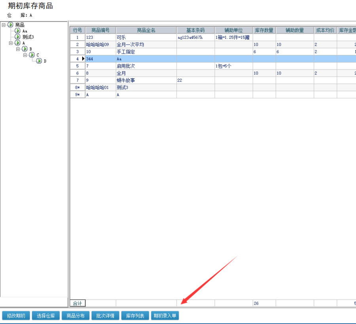The image size is (356, 324).
Task: Collapse tree node B using its minus box
Action: tap(18, 49)
